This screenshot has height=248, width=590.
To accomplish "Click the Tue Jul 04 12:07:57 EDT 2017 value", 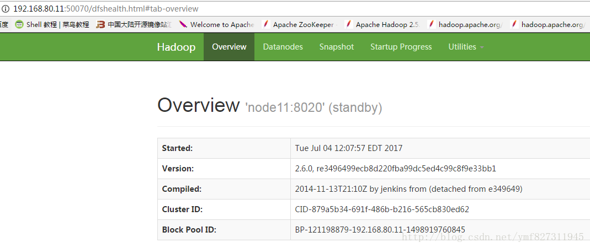I will coord(349,148).
